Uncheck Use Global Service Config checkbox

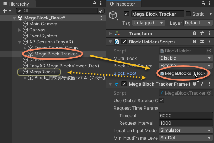pos(162,101)
